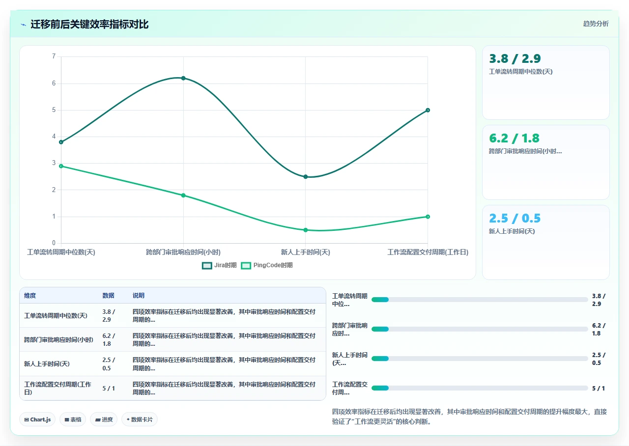Click the x-axis label 工单流转周期中位数(天)
Image resolution: width=629 pixels, height=446 pixels.
coord(61,252)
